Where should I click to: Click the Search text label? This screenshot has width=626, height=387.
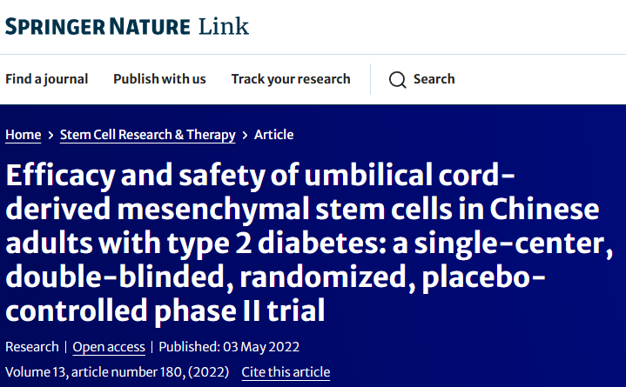point(434,79)
